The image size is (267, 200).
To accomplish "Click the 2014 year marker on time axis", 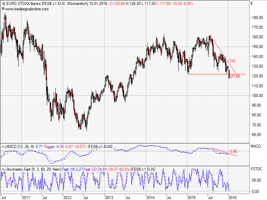I will pos(150,197).
